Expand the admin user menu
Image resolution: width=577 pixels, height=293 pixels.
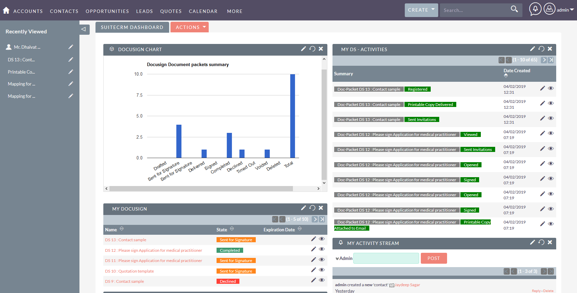[x=565, y=10]
